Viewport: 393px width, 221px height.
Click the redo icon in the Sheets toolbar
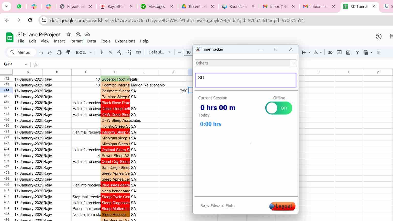coord(50,52)
